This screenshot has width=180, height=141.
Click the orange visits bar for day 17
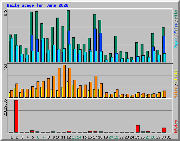[x=96, y=87]
